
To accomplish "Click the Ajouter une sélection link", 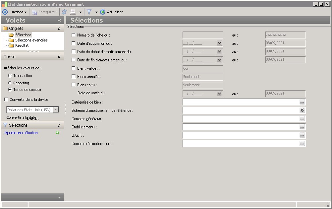I will coord(21,133).
